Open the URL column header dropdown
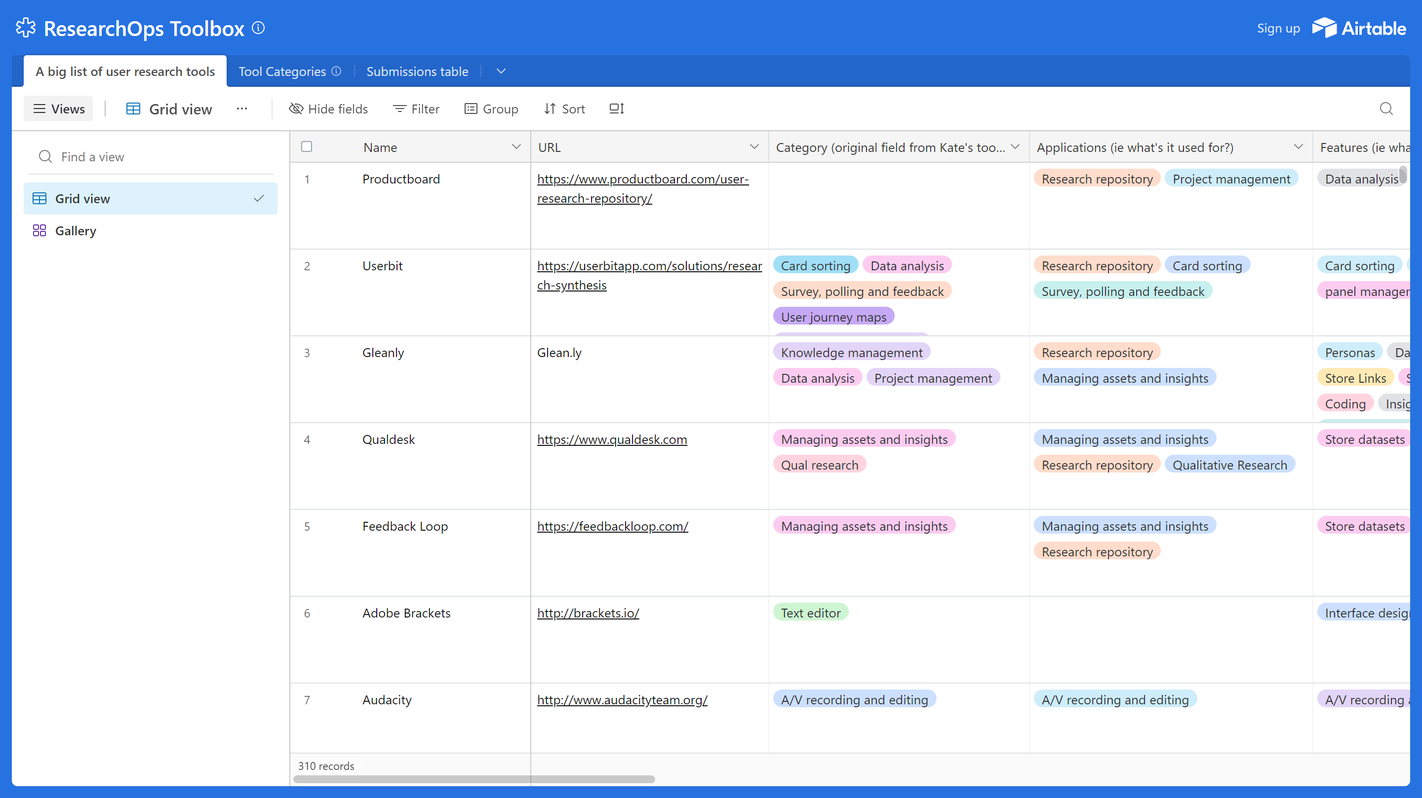1422x798 pixels. pos(753,146)
